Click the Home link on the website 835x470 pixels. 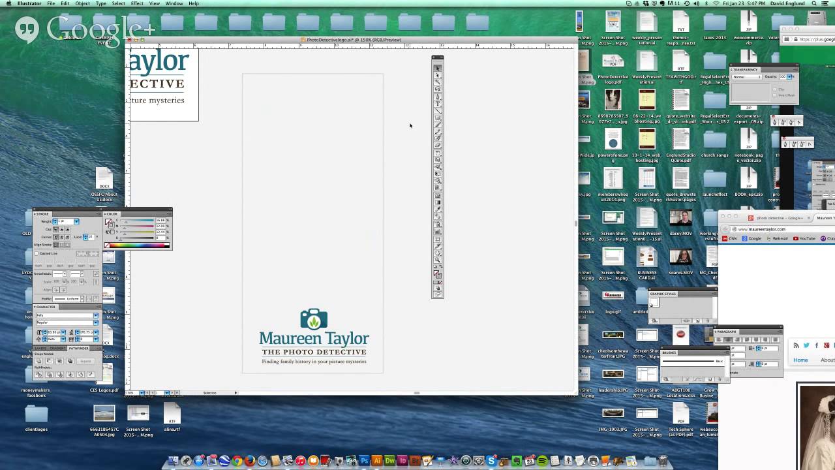point(800,360)
